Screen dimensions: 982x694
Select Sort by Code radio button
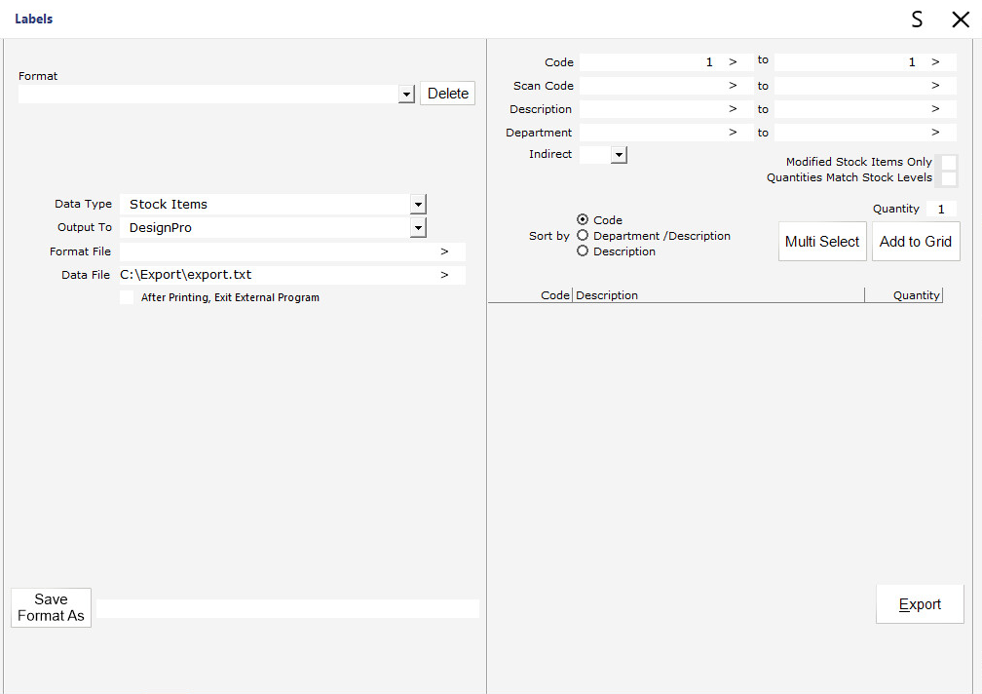[x=583, y=220]
